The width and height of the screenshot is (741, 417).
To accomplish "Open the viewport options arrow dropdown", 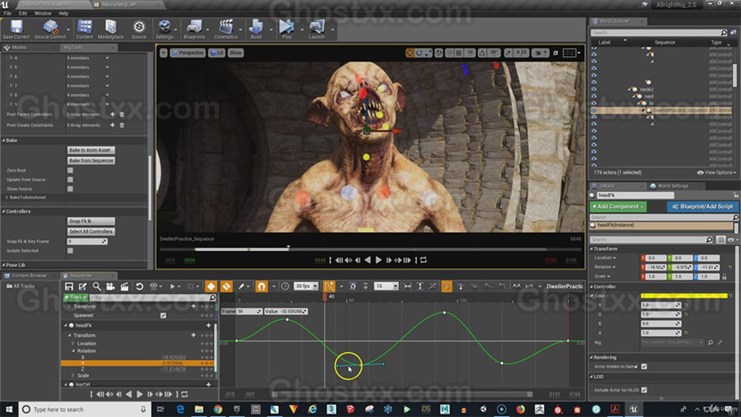I will (x=163, y=53).
